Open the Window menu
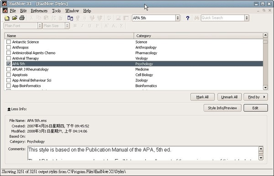 point(72,11)
